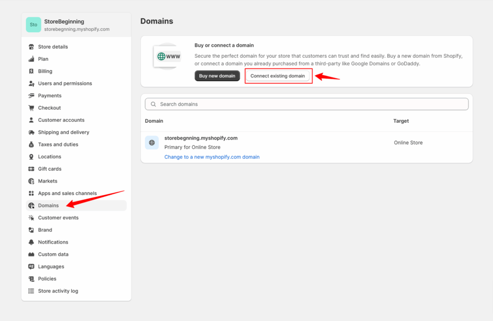
Task: Follow Change to a new myshopify.com domain link
Action: pos(212,157)
